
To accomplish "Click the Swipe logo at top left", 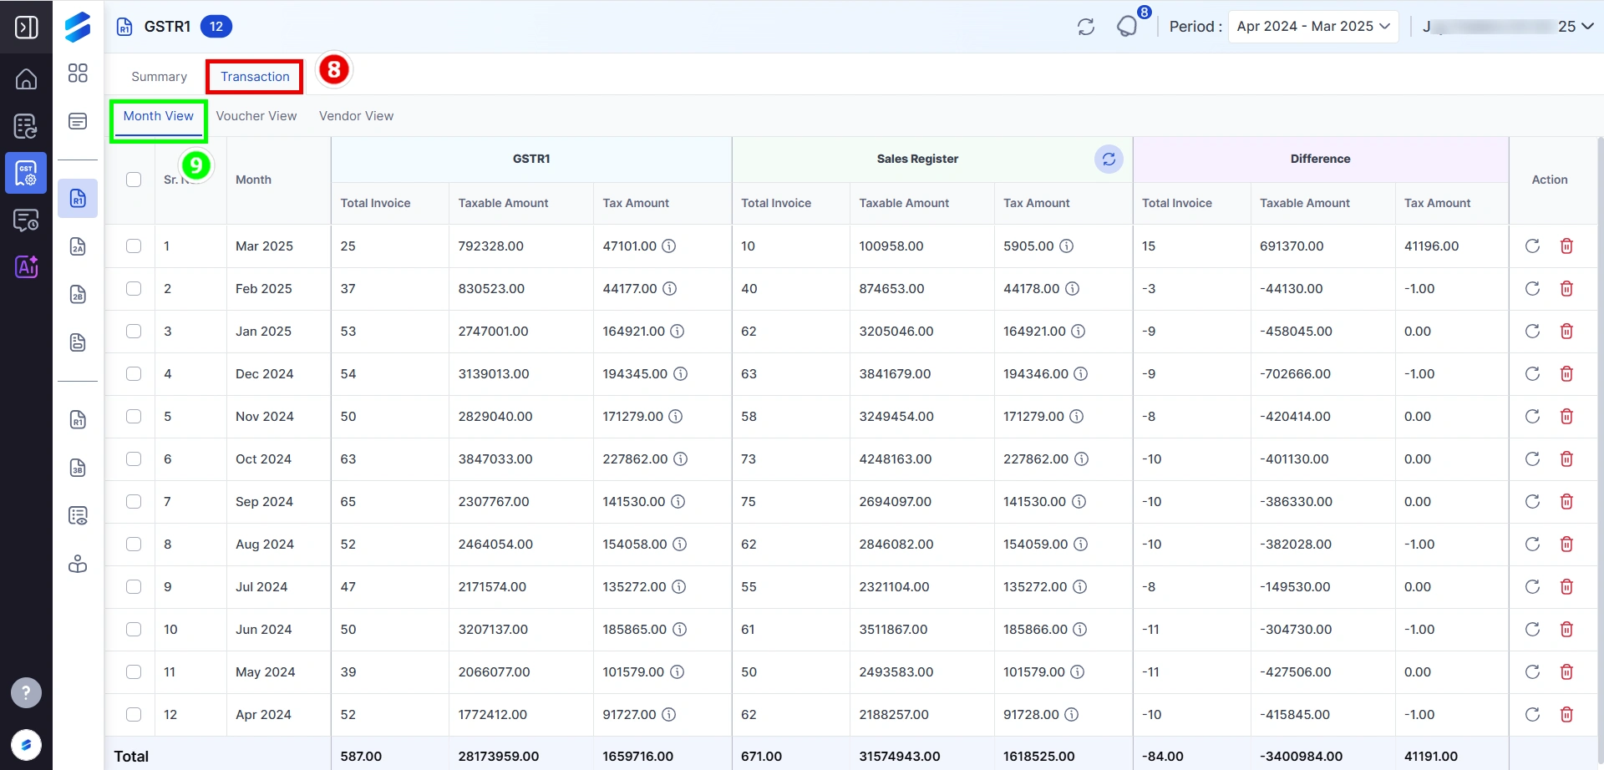I will tap(78, 27).
